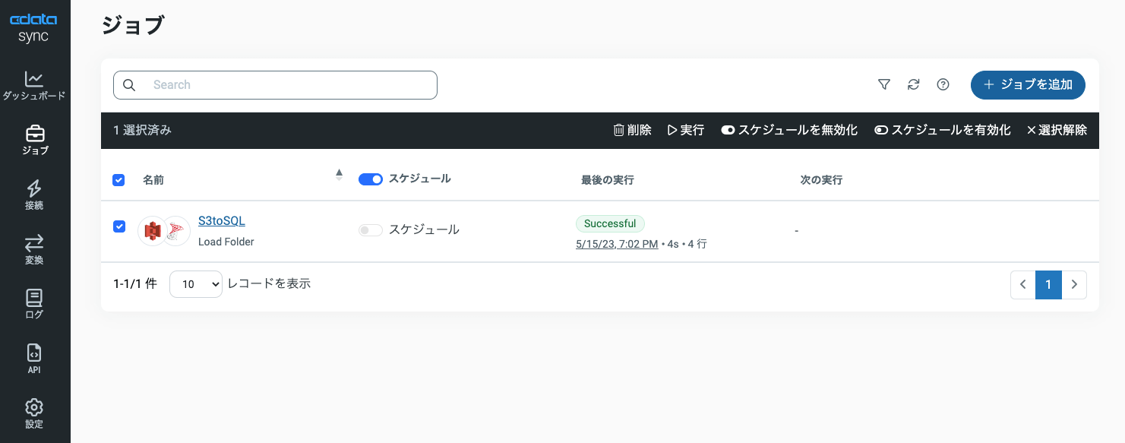Click 実行 in the selection bar
The image size is (1125, 443).
click(685, 130)
